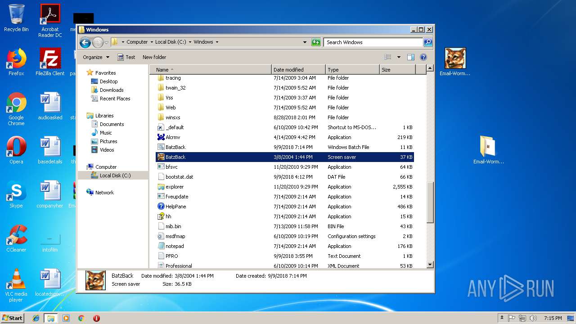The height and width of the screenshot is (324, 576).
Task: Sort by the Type column header
Action: pos(352,70)
